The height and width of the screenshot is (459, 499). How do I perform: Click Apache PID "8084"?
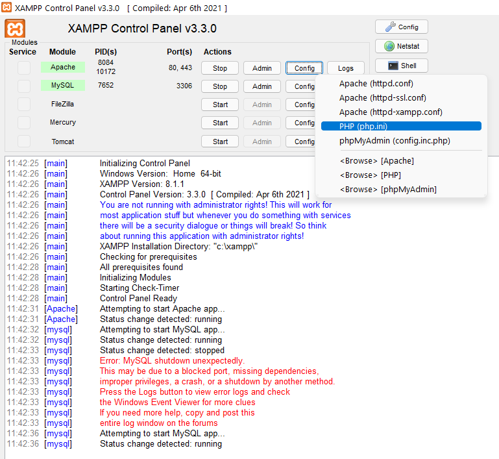coord(106,62)
